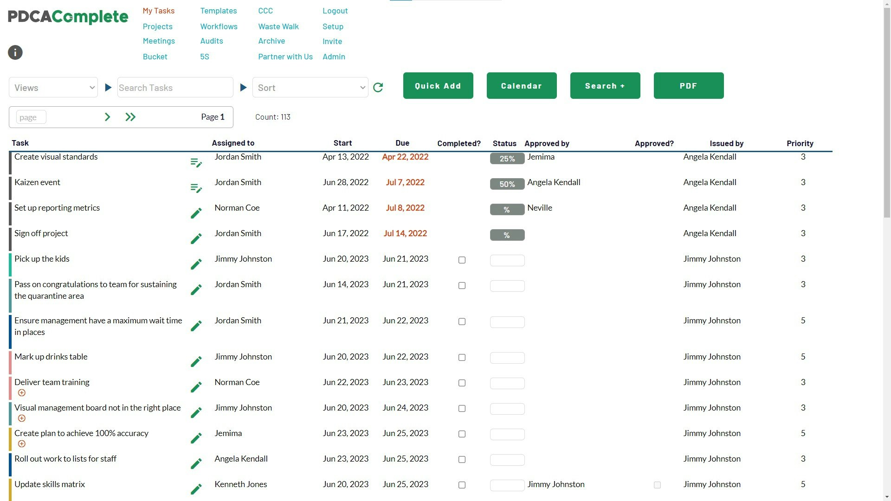
Task: Click the info circle icon below logo
Action: point(15,52)
